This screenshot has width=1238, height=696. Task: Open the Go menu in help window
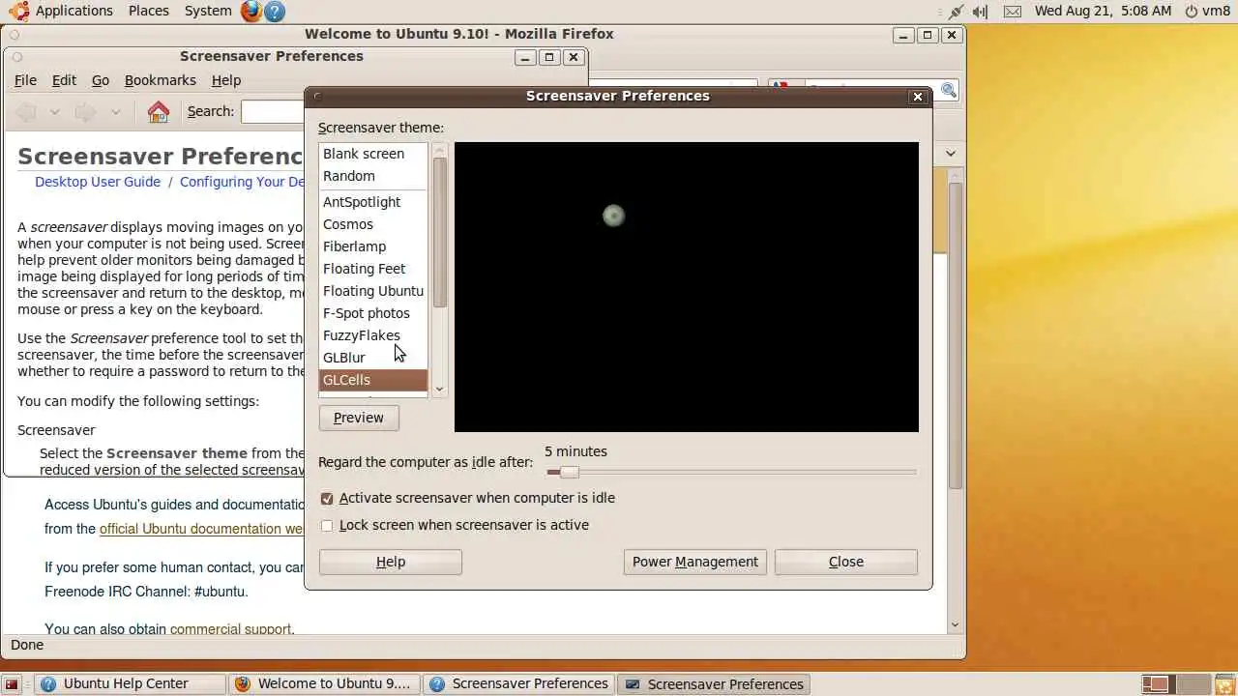point(101,80)
